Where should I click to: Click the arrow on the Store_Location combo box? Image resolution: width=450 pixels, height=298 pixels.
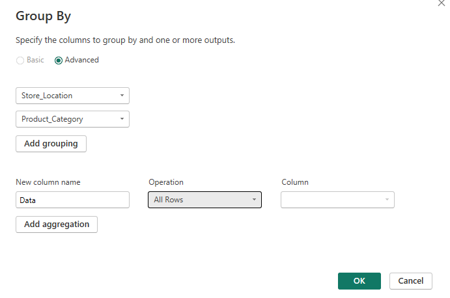click(x=122, y=96)
